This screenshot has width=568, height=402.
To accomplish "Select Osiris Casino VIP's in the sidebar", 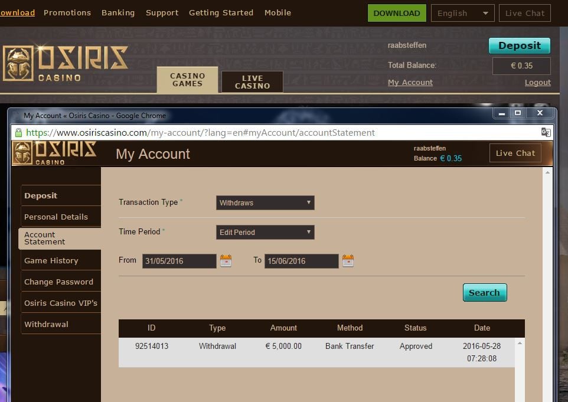I will 61,303.
